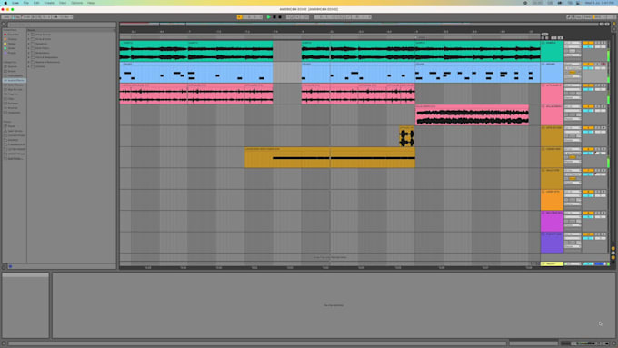This screenshot has height=348, width=618.
Task: Open the Apple menu
Action: (5, 3)
